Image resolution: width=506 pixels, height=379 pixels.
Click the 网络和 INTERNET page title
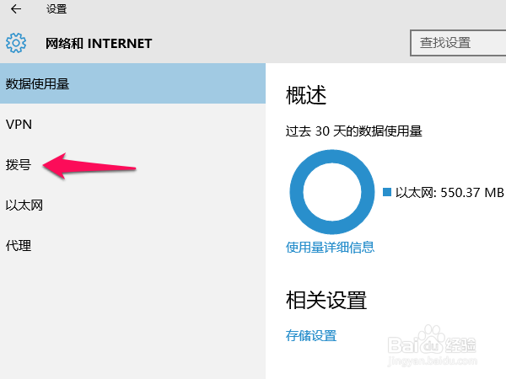98,43
